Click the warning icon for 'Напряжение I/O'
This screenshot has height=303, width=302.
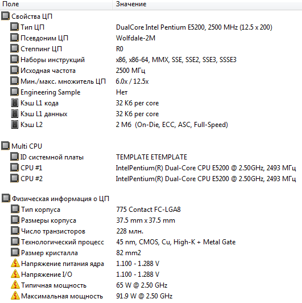(x=15, y=274)
